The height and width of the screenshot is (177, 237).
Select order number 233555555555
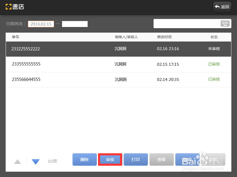[26, 64]
